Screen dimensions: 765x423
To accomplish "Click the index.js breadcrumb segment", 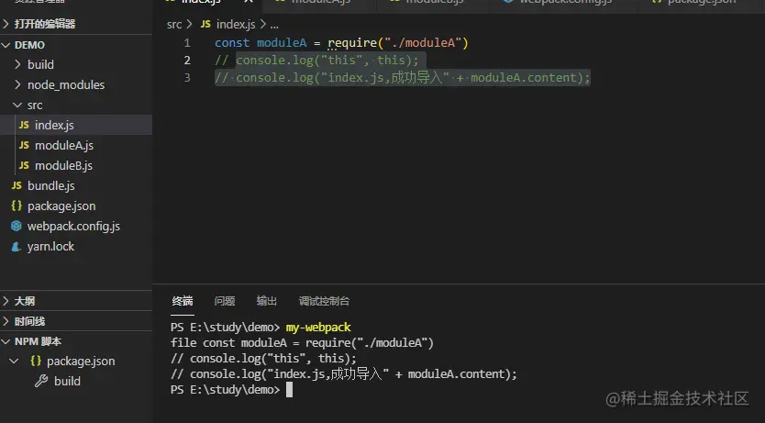I will click(236, 25).
